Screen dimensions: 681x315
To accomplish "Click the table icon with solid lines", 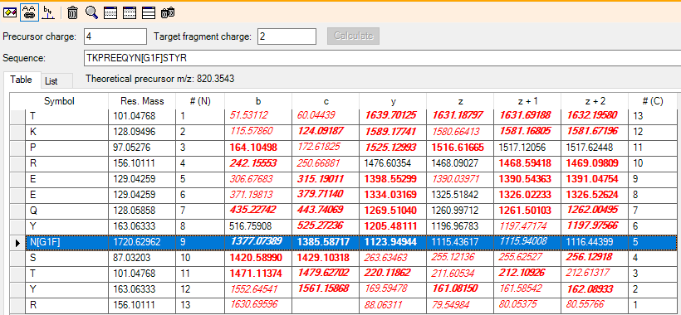I will pos(149,13).
